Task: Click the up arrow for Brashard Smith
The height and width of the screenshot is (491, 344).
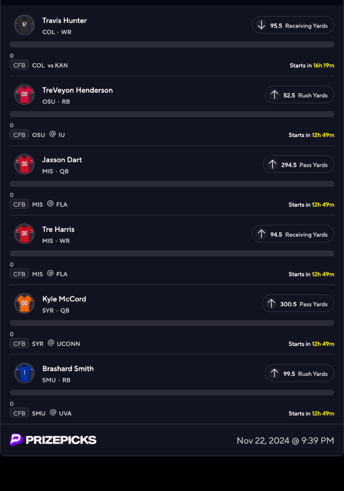Action: point(274,374)
